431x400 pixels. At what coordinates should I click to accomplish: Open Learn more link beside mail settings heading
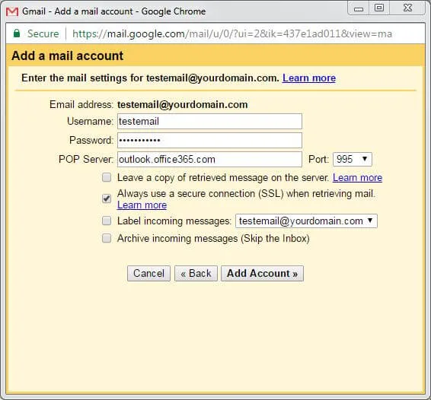(309, 78)
